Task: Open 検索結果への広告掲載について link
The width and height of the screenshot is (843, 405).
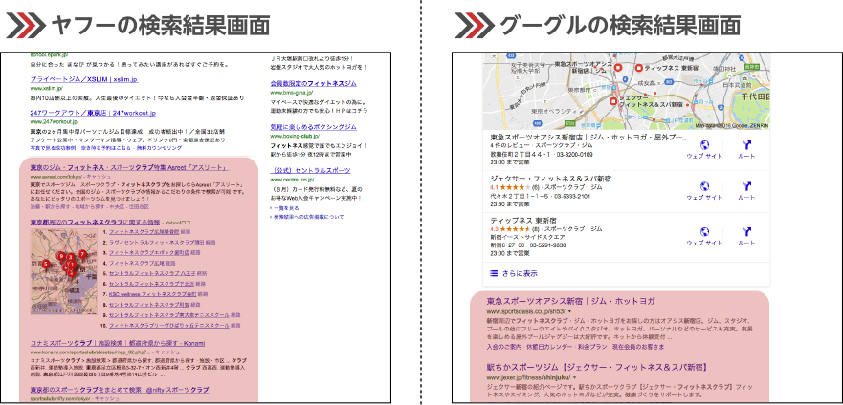Action: (308, 217)
